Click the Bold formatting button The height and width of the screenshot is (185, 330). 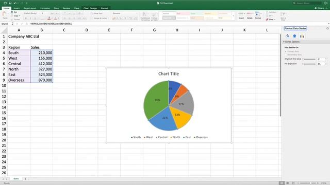tap(26, 18)
